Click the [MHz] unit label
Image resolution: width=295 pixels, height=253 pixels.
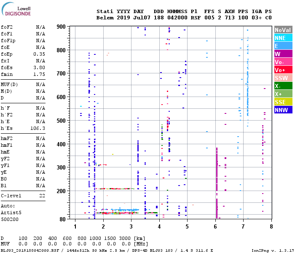click(141, 244)
